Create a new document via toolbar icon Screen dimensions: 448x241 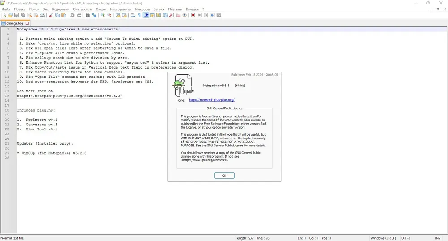pos(4,15)
